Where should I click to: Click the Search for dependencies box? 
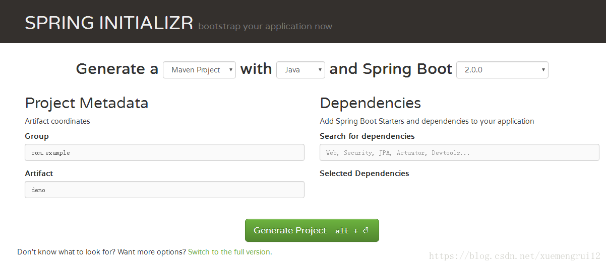coord(459,152)
